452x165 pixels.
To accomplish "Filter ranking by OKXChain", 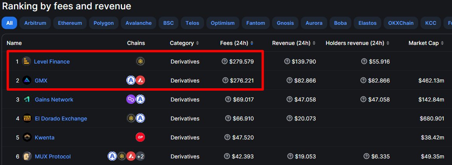I will (401, 23).
